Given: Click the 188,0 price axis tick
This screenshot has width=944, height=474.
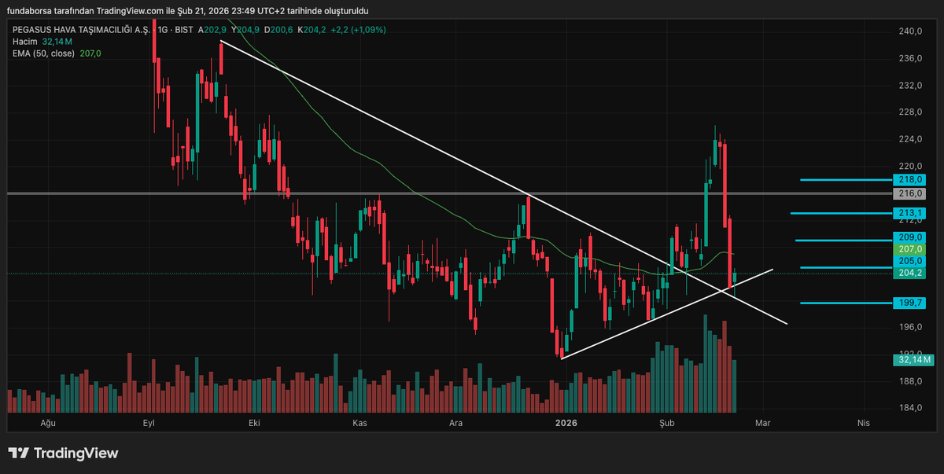Looking at the screenshot, I should pos(909,382).
